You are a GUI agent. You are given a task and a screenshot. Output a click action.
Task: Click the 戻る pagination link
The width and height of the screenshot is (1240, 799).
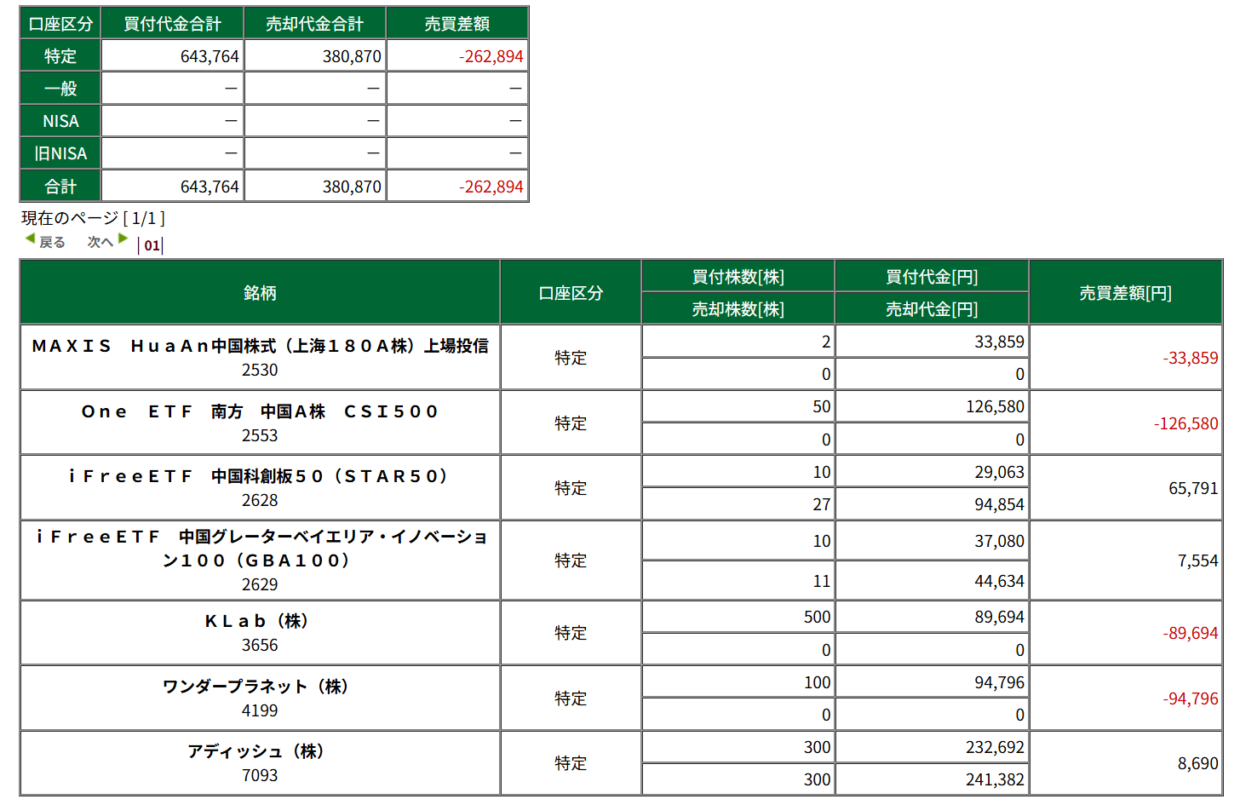52,243
